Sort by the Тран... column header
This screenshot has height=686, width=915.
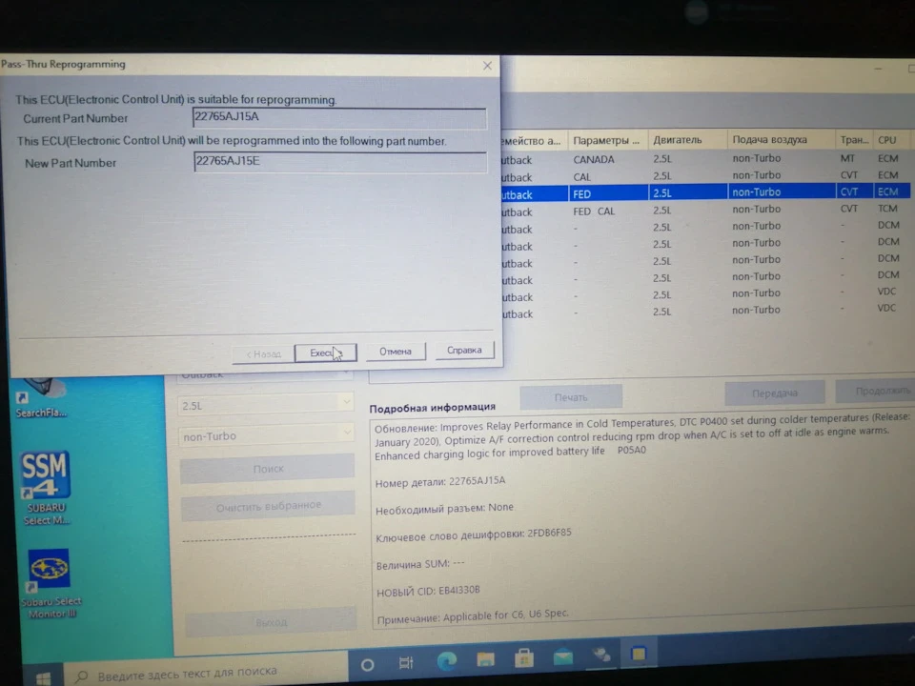(854, 139)
